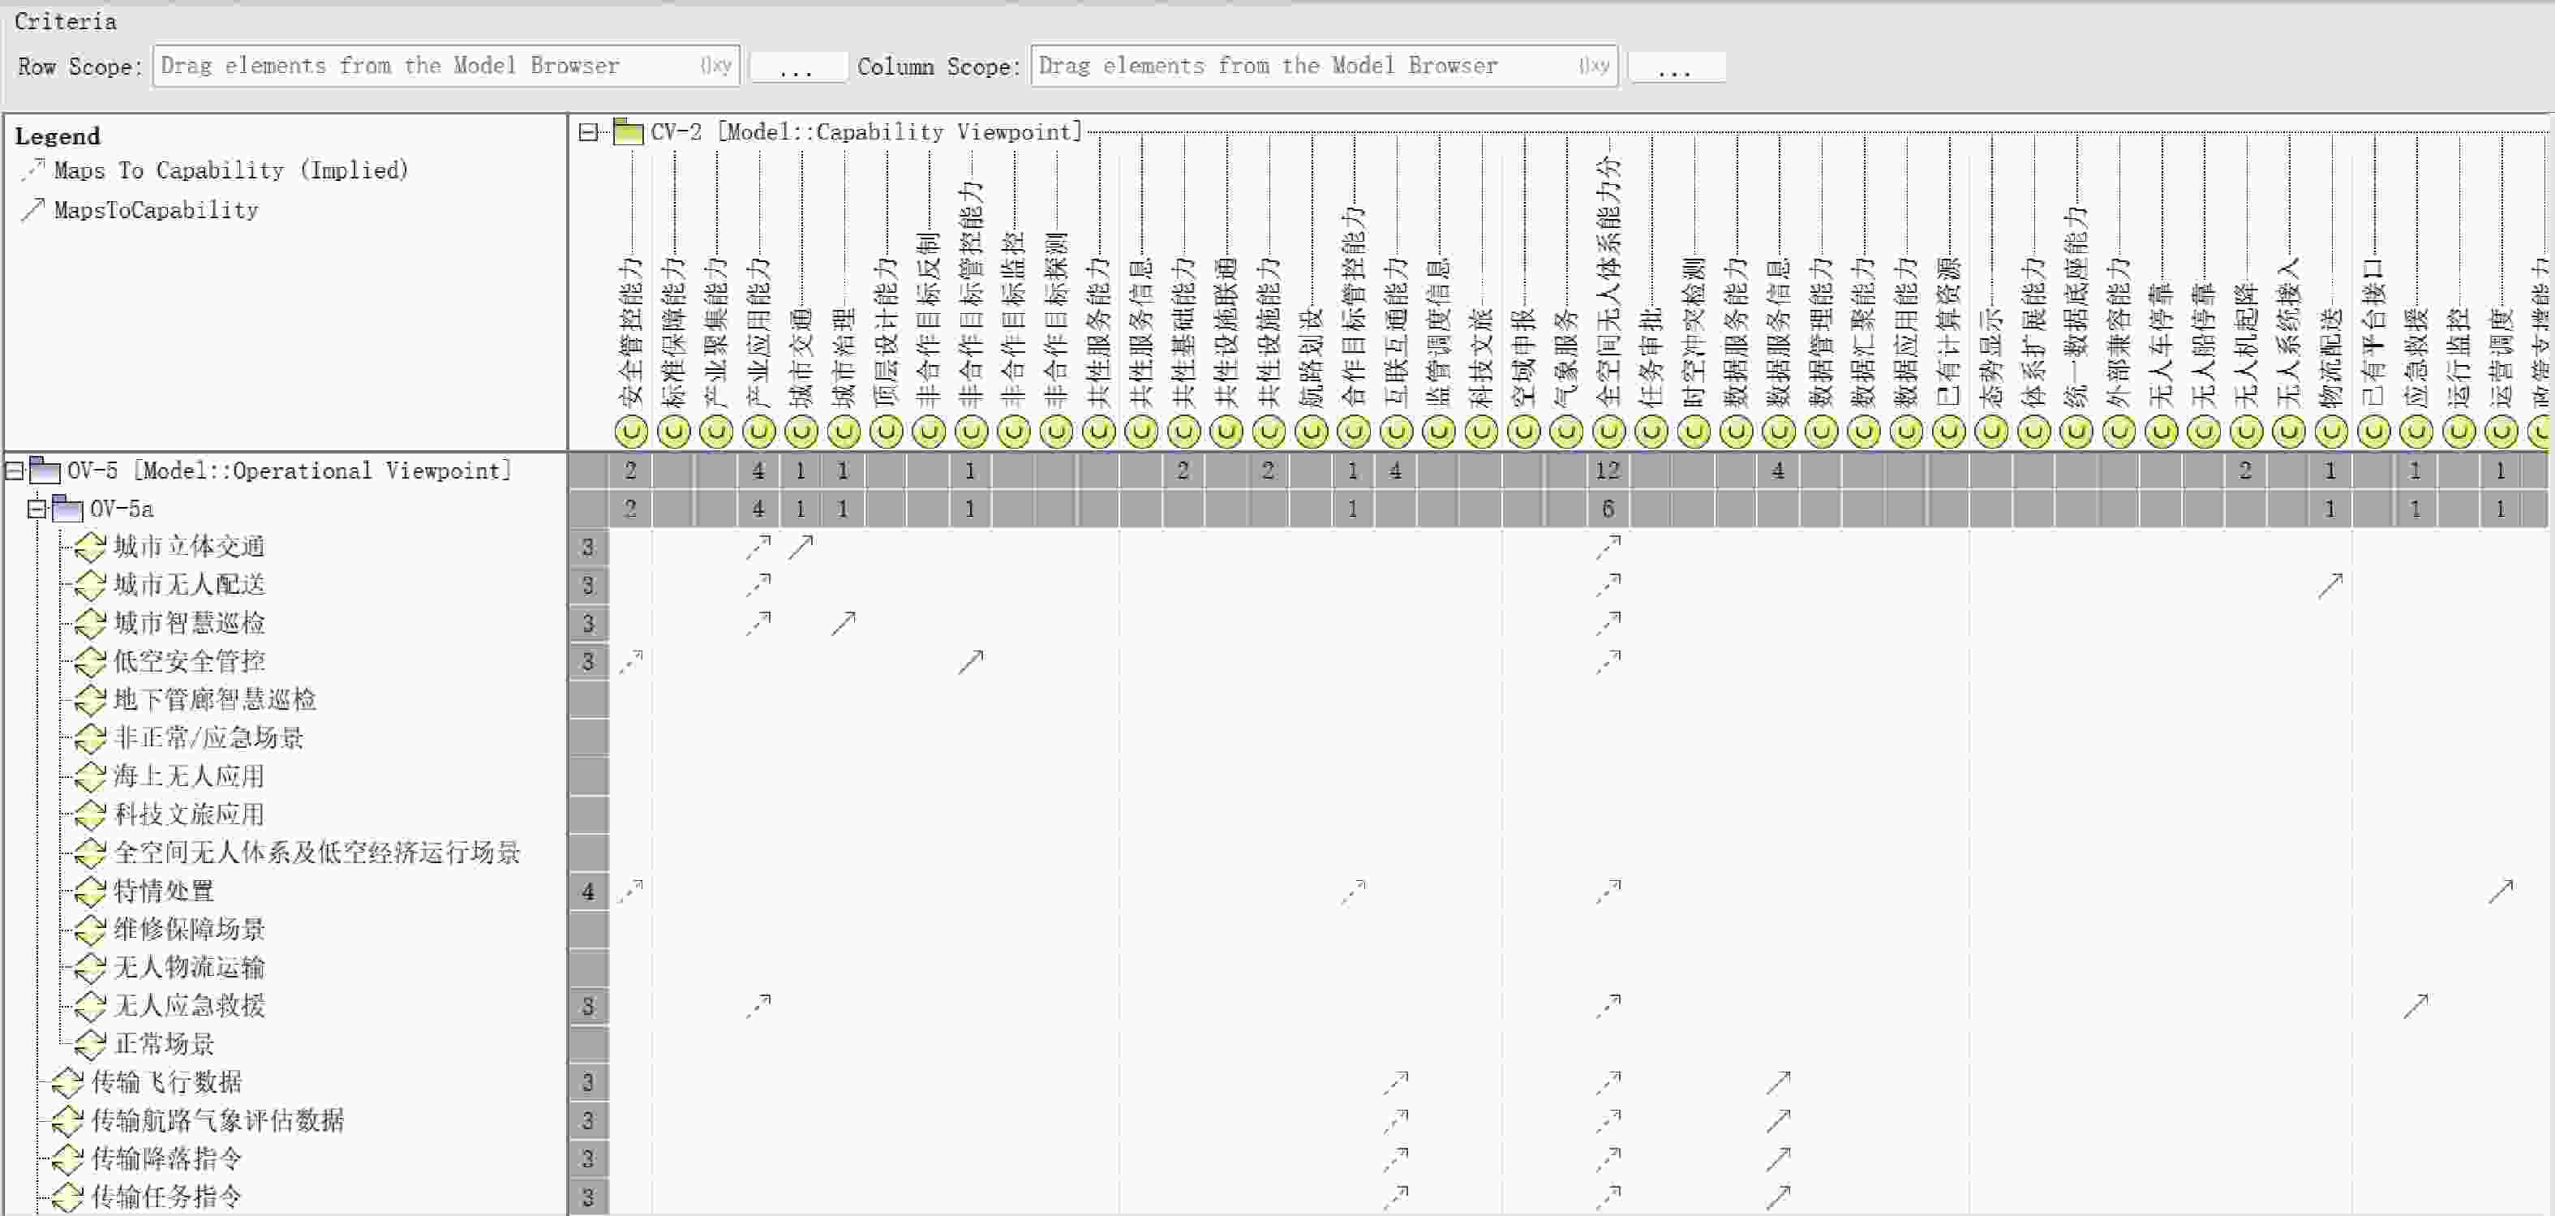Collapse the OV-5a package node
The image size is (2555, 1216).
(x=36, y=509)
